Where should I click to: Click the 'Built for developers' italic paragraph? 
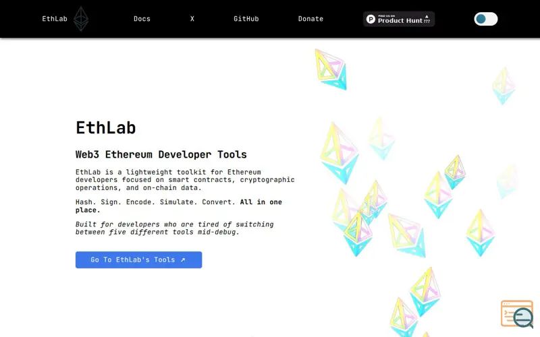tap(175, 228)
